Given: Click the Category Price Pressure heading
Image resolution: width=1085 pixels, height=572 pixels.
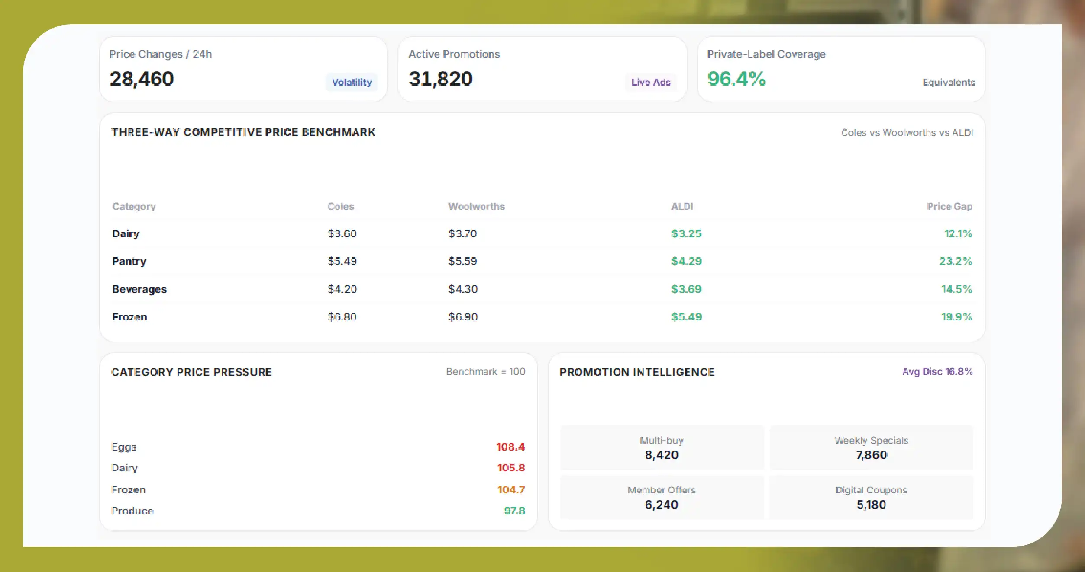Looking at the screenshot, I should 191,372.
